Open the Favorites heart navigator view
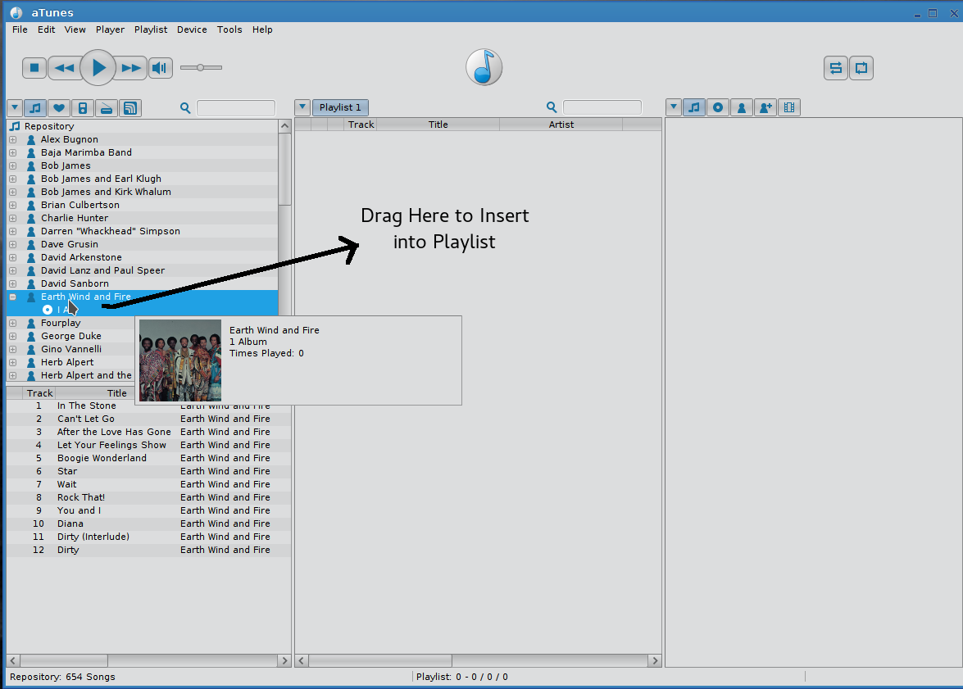The height and width of the screenshot is (689, 963). [x=58, y=107]
